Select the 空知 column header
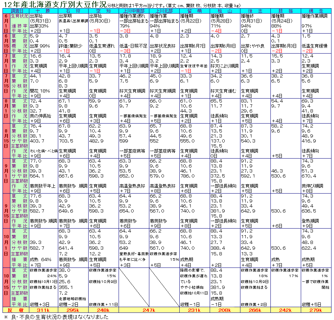 coord(104,11)
